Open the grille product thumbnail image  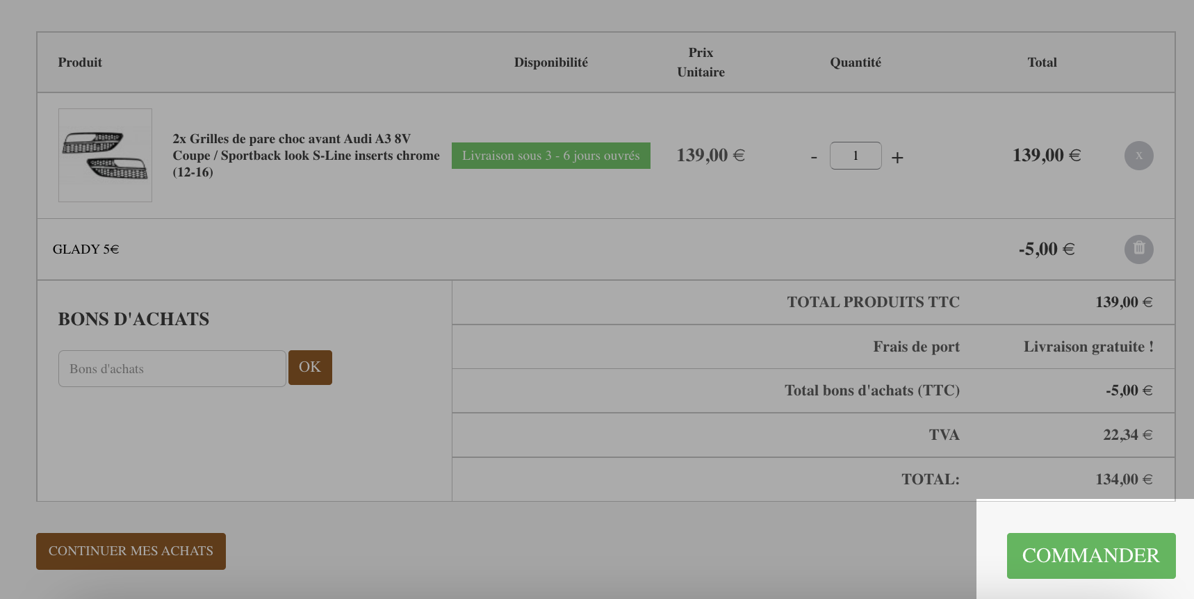[105, 155]
